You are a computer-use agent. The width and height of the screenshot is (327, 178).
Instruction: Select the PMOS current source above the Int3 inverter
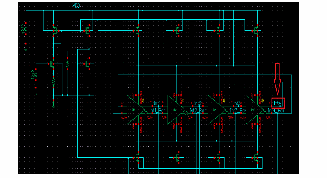[218, 30]
